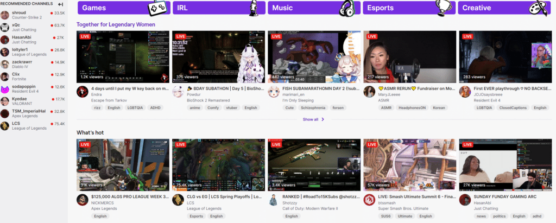Click the Together for Legendary Women heading
Image resolution: width=556 pixels, height=223 pixels.
tap(116, 24)
